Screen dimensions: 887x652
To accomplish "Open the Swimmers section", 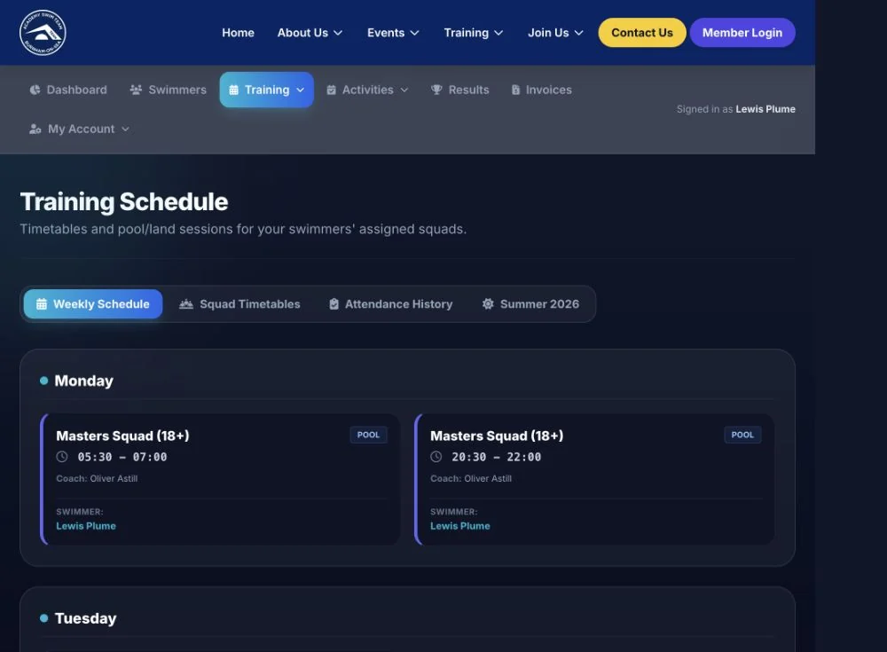I will point(168,90).
